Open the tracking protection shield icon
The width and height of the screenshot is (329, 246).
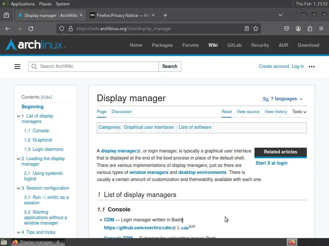(61, 29)
